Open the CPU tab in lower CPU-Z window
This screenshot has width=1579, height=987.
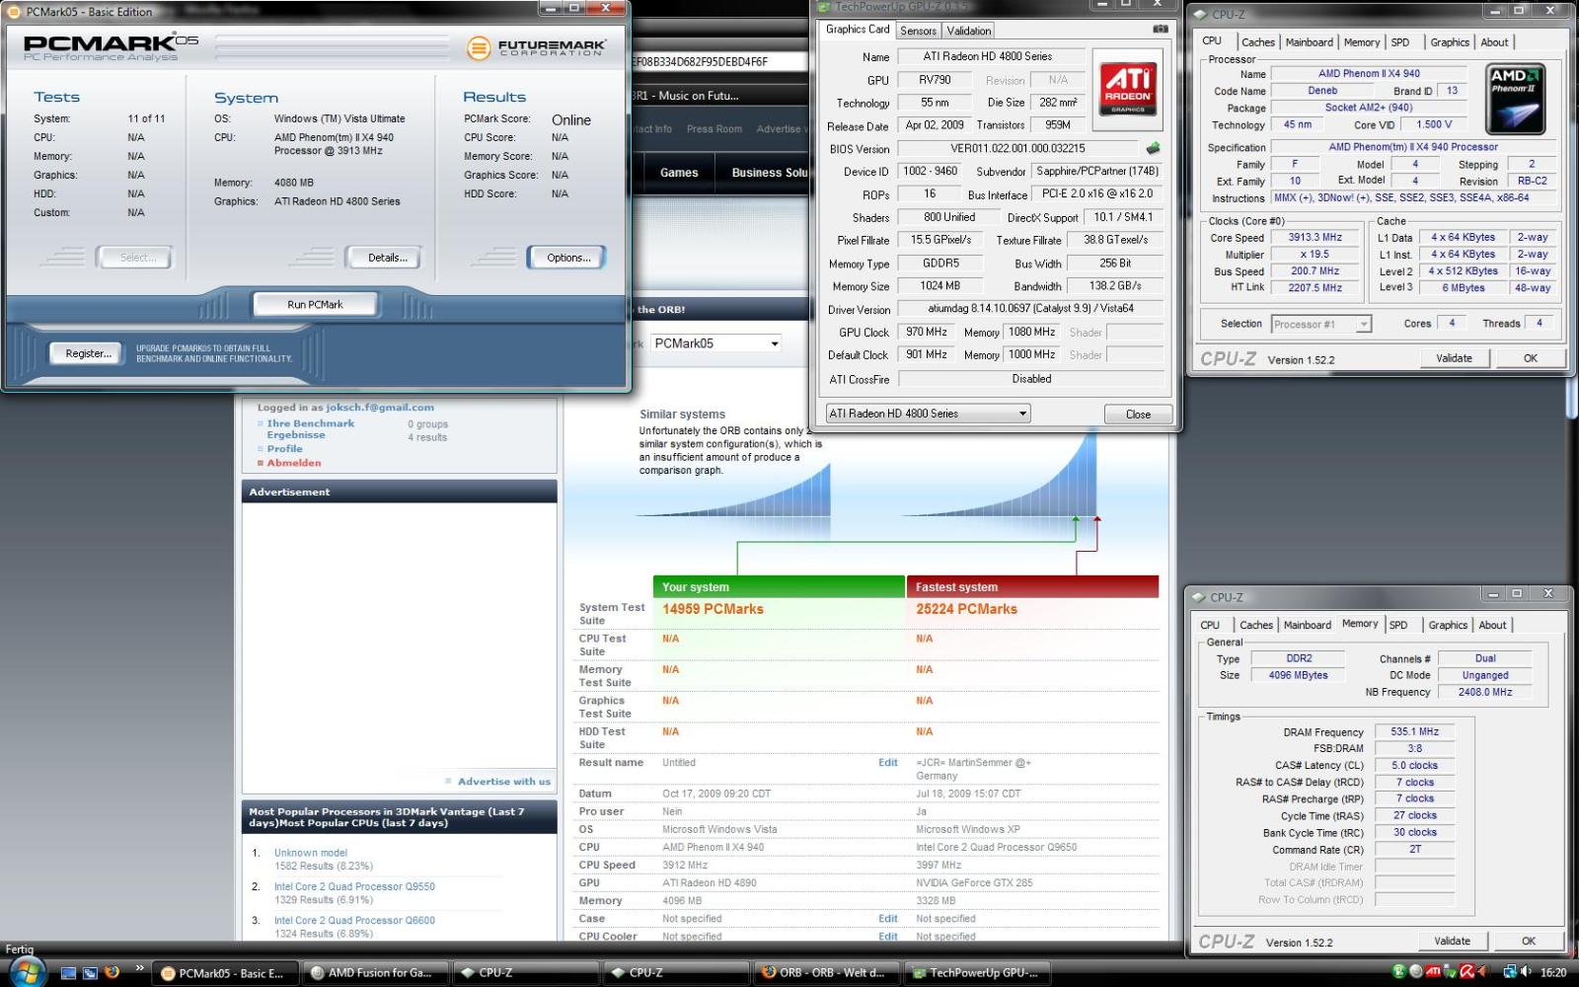click(x=1210, y=625)
